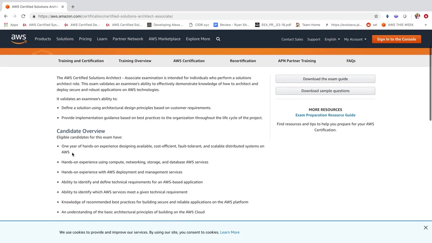Open the Solutions menu
The image size is (432, 243).
point(65,39)
